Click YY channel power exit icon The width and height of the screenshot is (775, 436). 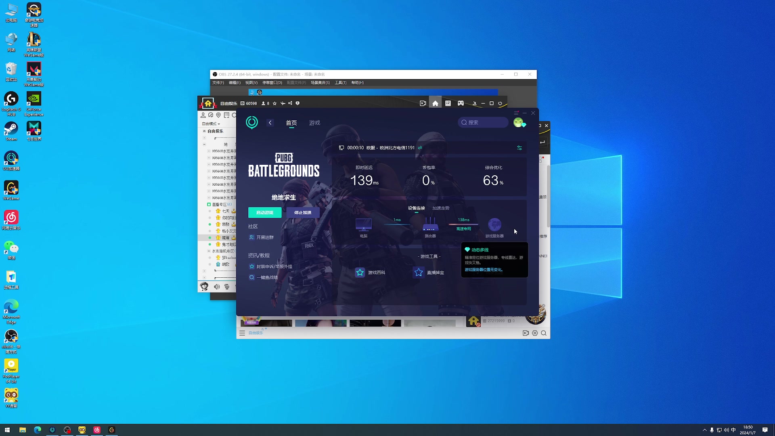coord(500,103)
